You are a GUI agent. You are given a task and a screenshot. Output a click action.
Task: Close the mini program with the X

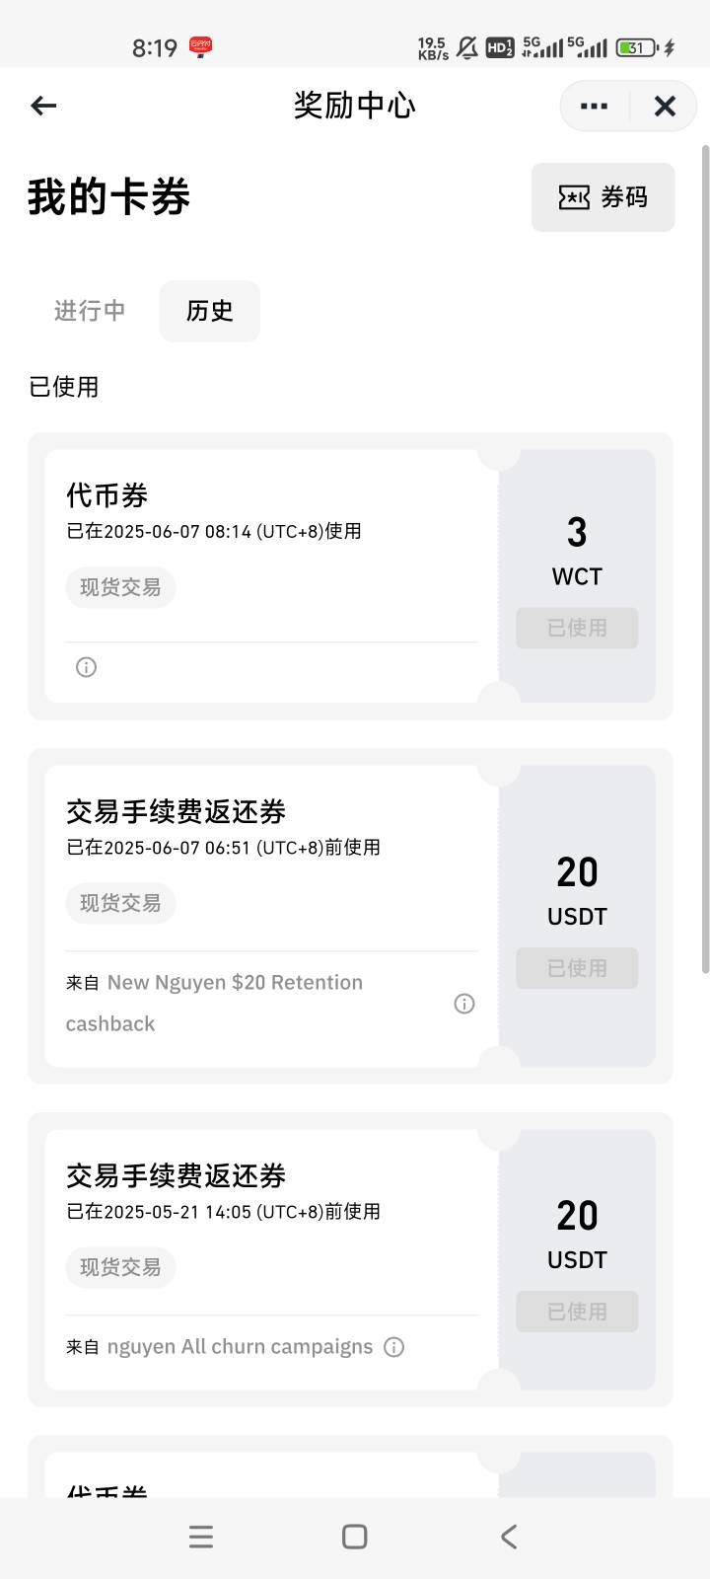[665, 106]
